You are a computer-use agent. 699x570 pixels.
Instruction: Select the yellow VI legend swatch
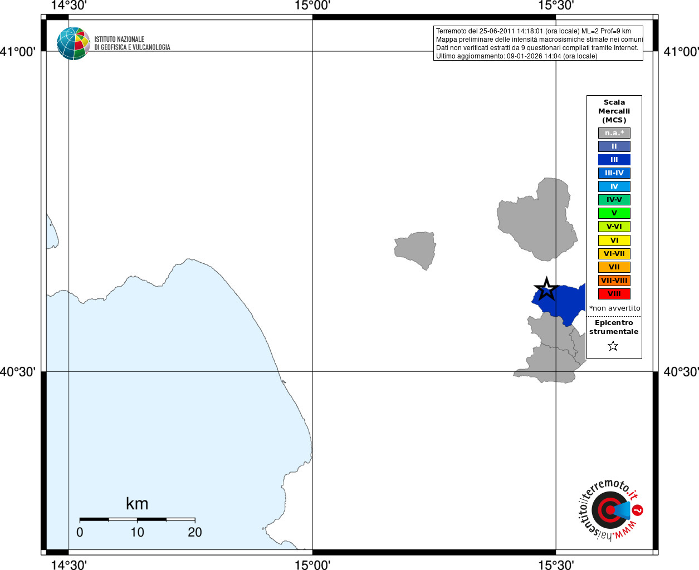614,240
